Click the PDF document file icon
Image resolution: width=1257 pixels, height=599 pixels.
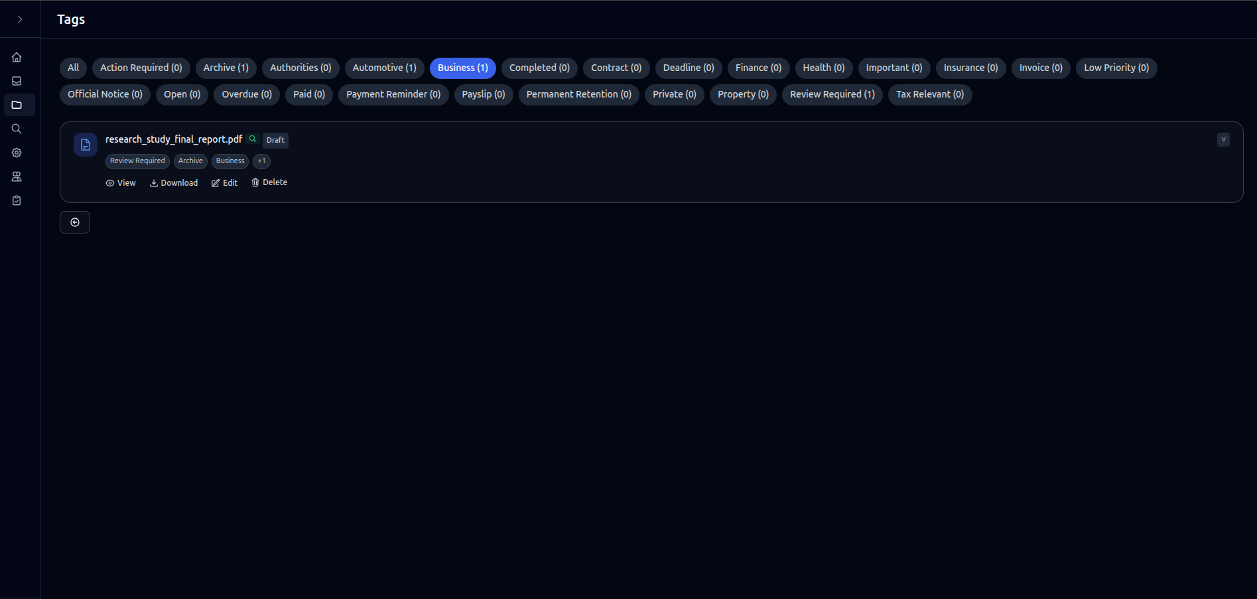pos(86,145)
